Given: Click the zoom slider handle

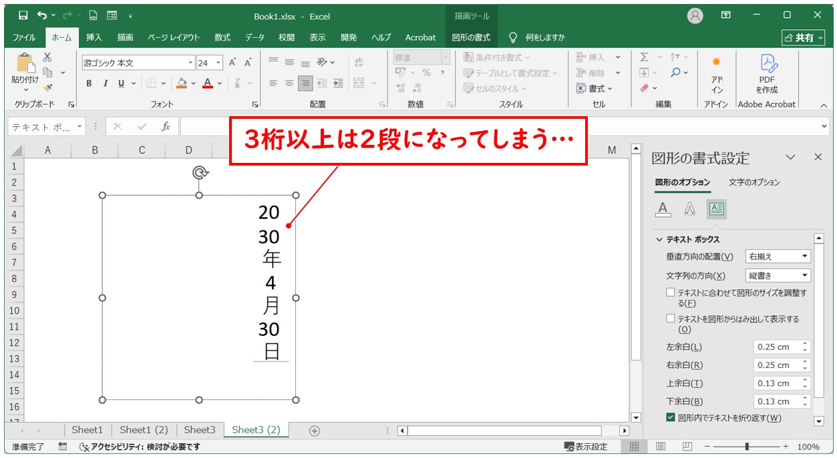Looking at the screenshot, I should point(747,447).
